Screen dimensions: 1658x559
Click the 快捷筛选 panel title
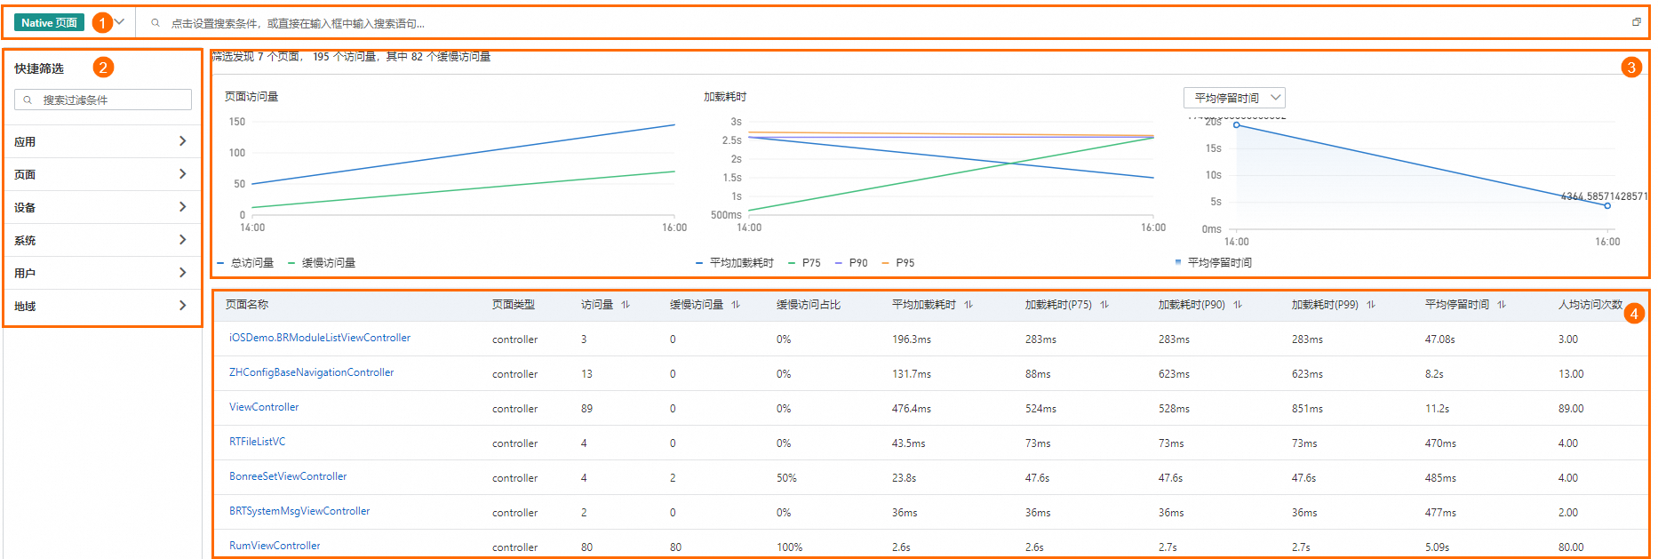click(39, 68)
